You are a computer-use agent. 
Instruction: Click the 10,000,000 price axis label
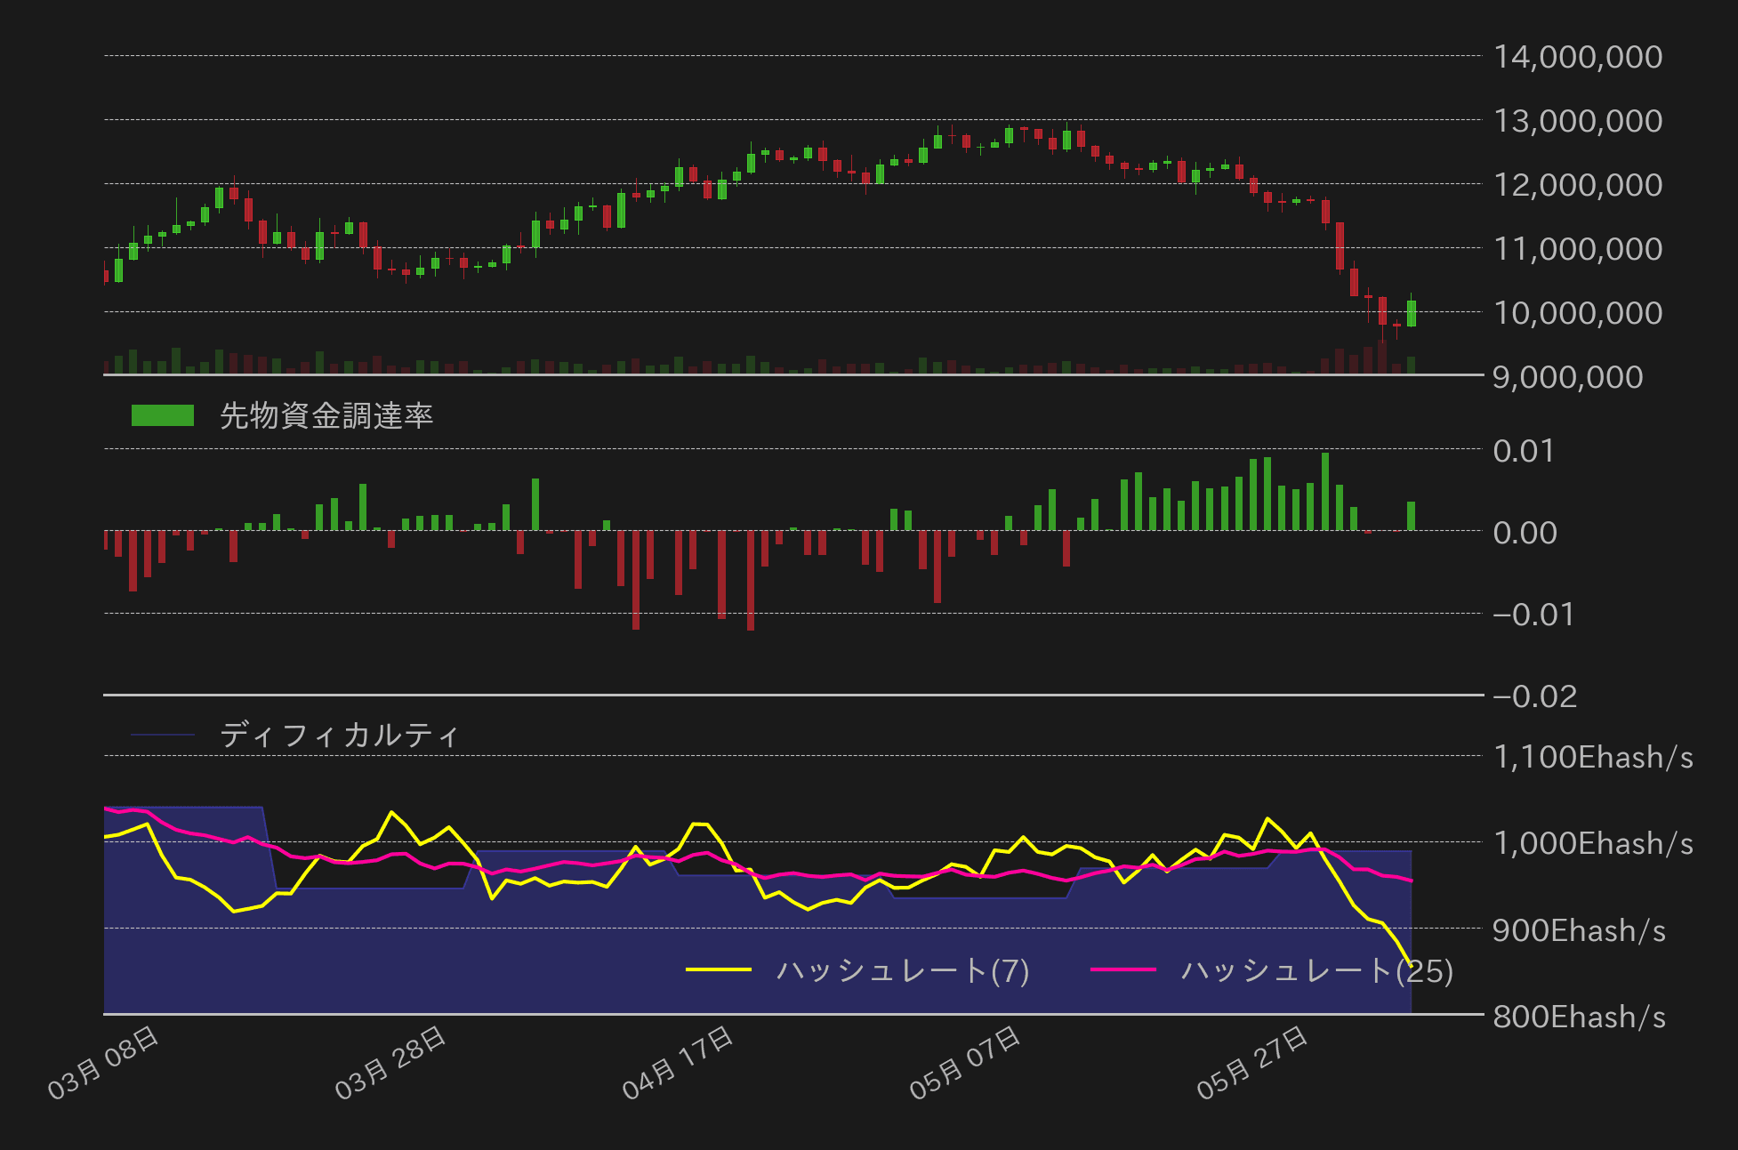(1578, 313)
